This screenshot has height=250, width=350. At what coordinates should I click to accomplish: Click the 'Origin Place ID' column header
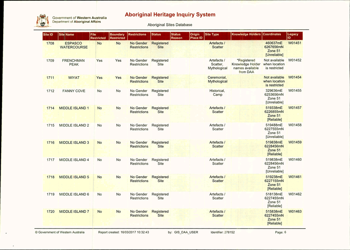[197, 36]
